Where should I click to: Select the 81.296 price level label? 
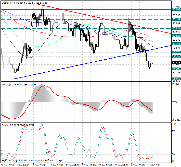pos(176,69)
